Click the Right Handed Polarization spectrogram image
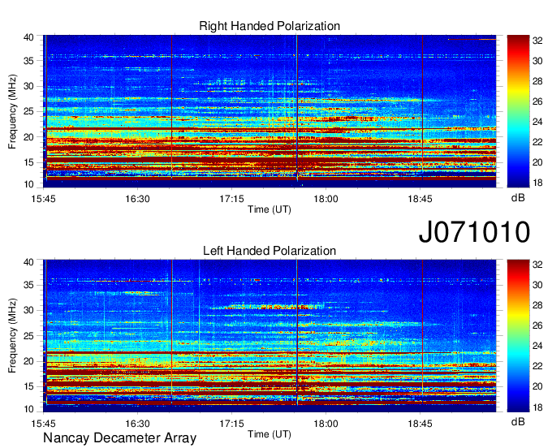 tap(270, 111)
